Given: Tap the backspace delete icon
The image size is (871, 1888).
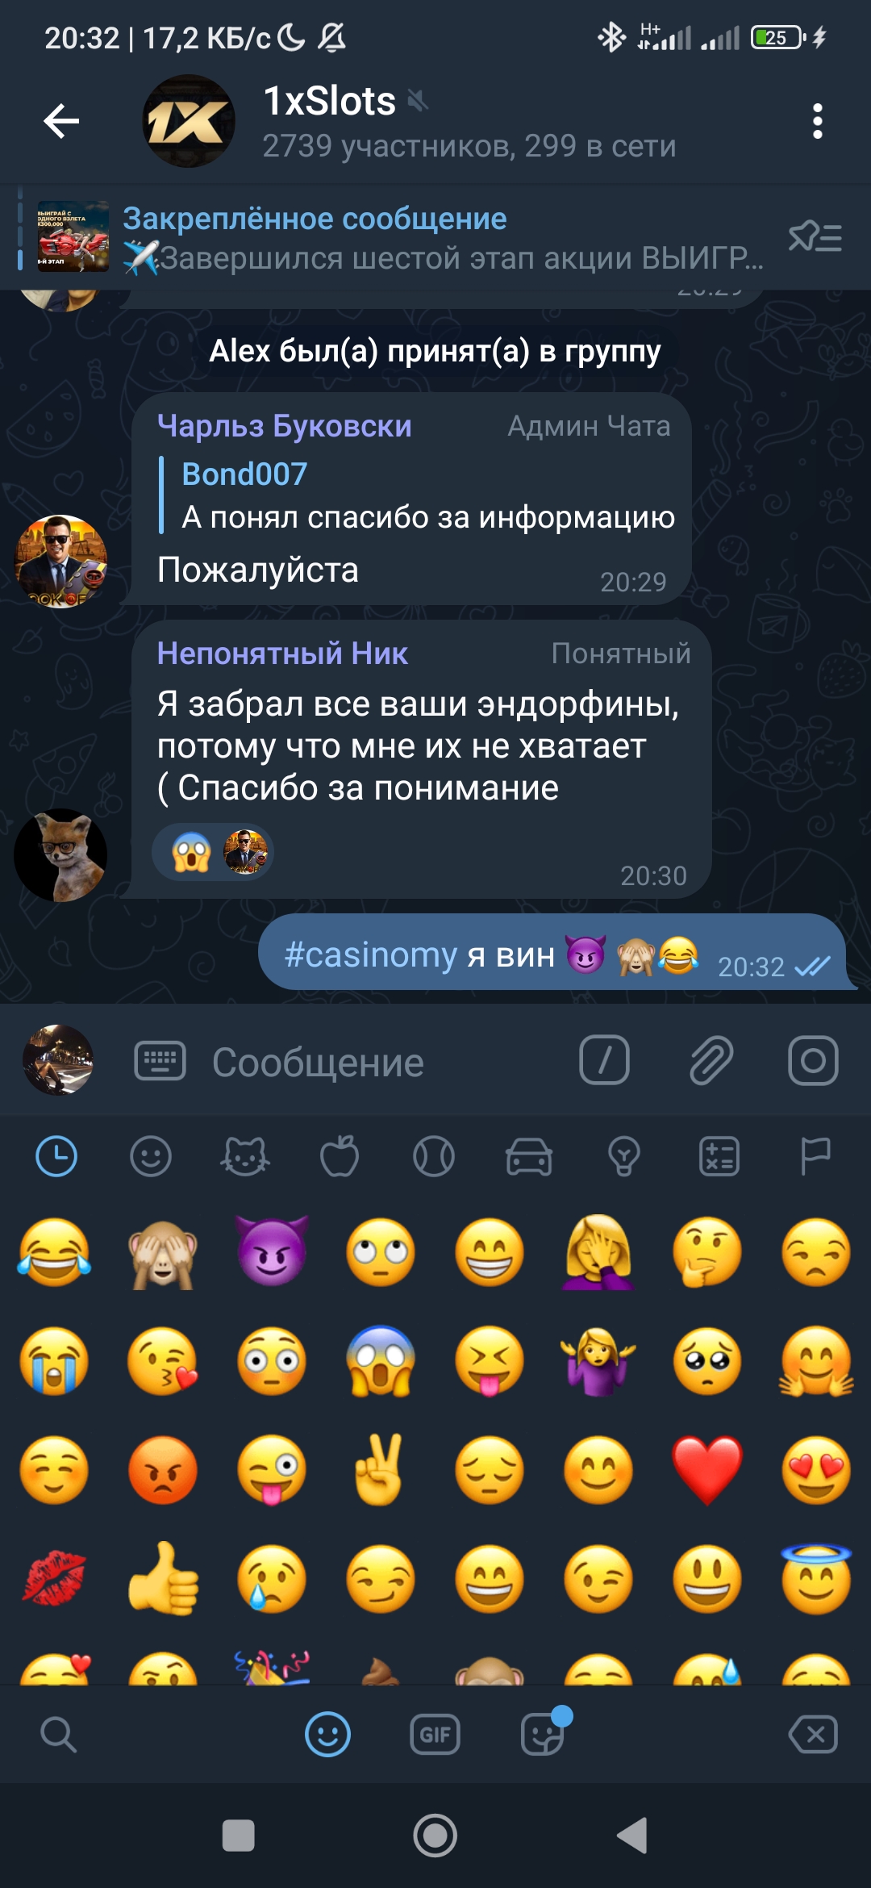Looking at the screenshot, I should point(813,1734).
